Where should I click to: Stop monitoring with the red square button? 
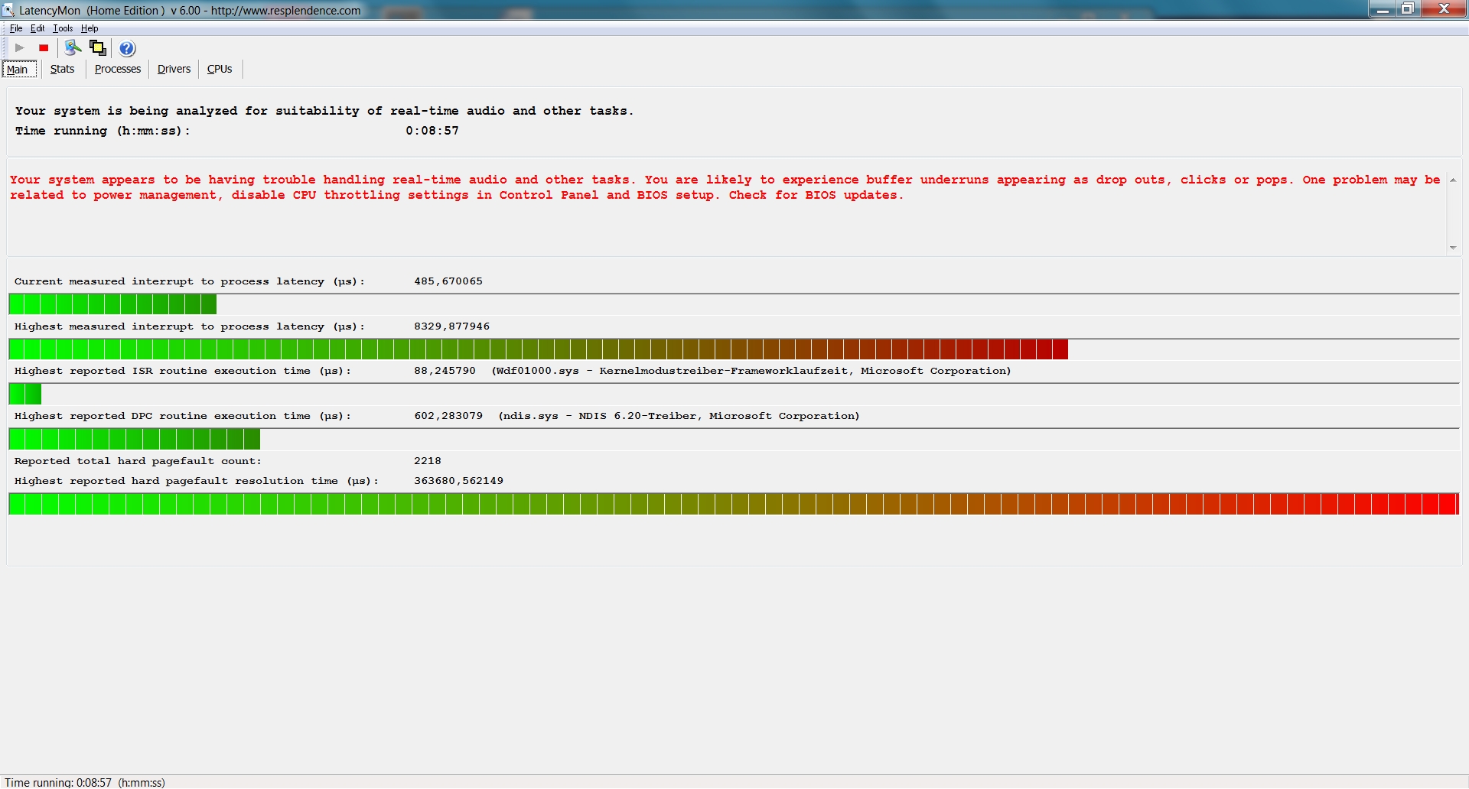(x=44, y=48)
